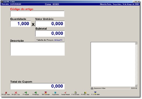Click the Tabela de Preços Artigo[1] button

50,40
